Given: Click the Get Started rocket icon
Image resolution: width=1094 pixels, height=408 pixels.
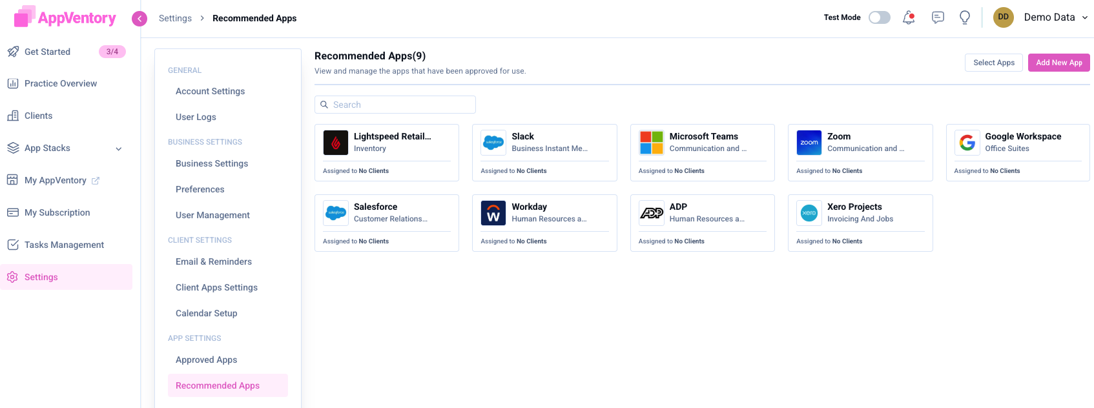Looking at the screenshot, I should coord(13,52).
